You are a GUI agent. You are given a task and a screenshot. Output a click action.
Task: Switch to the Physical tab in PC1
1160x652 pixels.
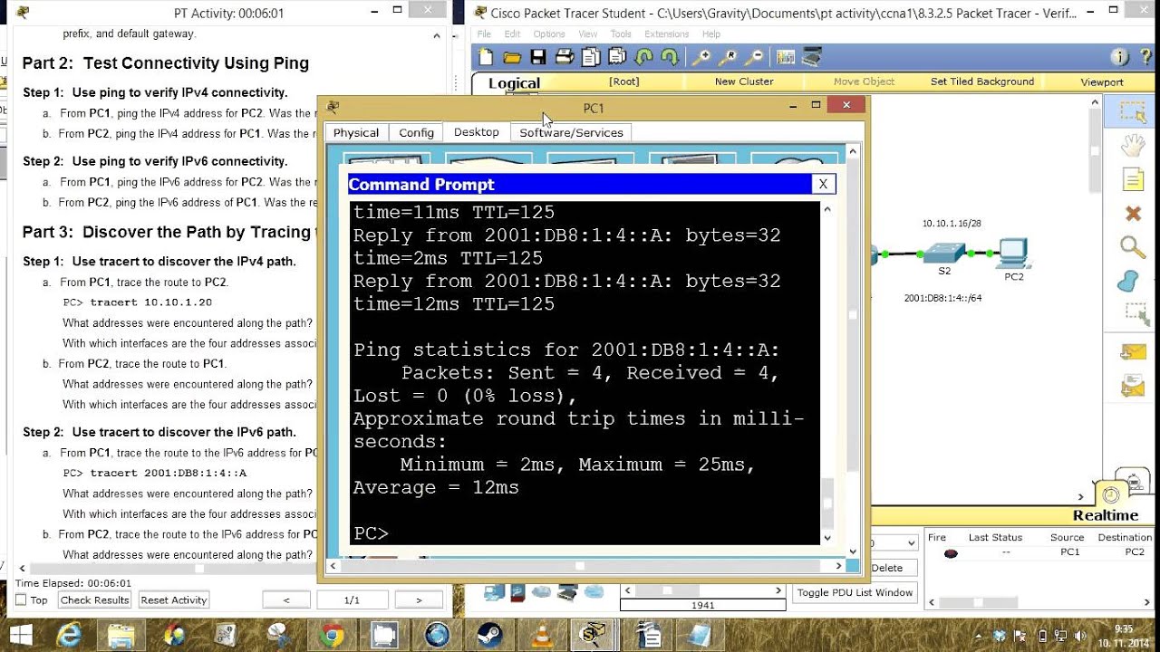click(356, 132)
